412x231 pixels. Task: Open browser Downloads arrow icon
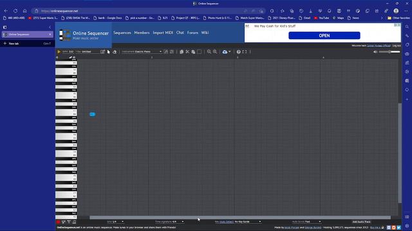[310, 11]
